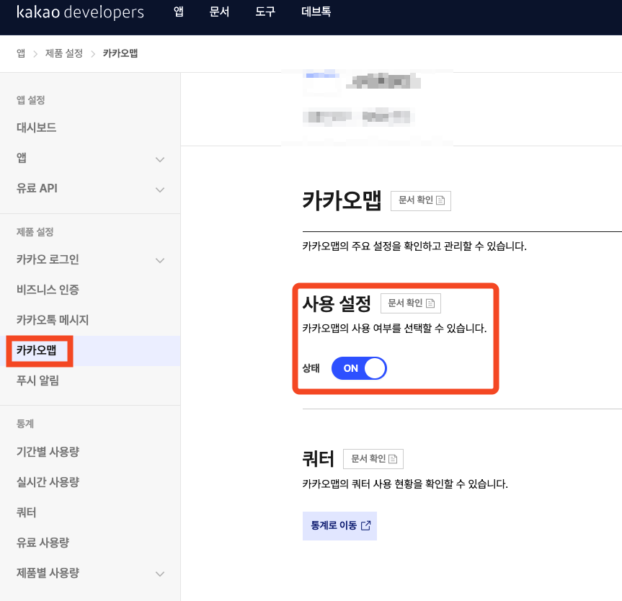Open 유료 사용량 in the sidebar
The width and height of the screenshot is (622, 601).
pos(43,543)
